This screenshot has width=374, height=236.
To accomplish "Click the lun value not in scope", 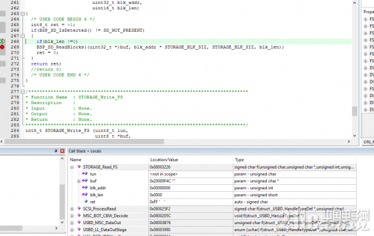I will click(163, 174).
